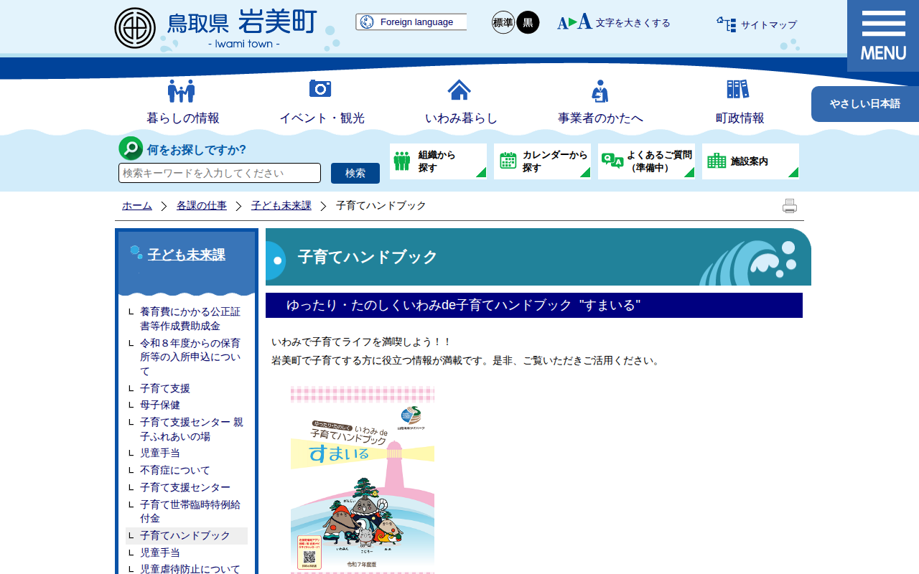The height and width of the screenshot is (574, 919).
Task: Click the sitemap tree icon
Action: (x=727, y=24)
